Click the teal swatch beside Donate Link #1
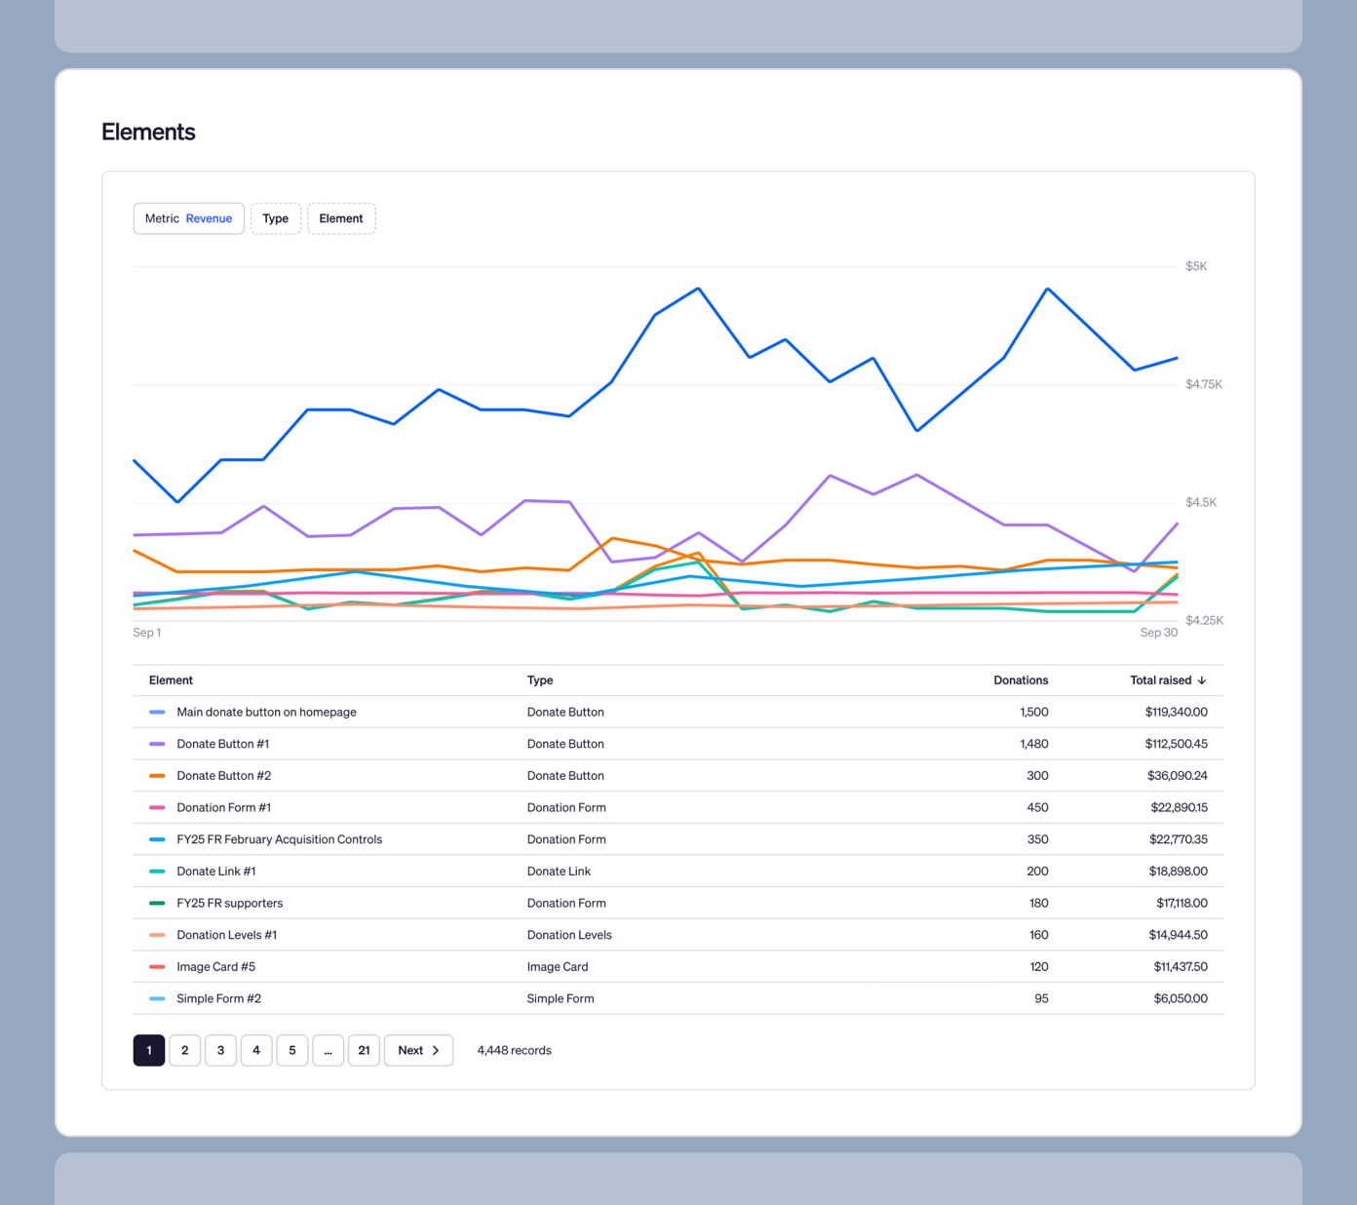 pos(157,872)
